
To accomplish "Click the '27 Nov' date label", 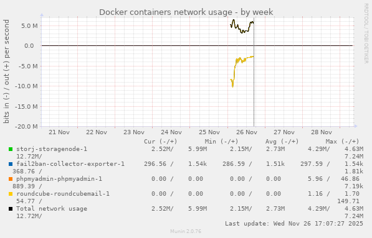I will pyautogui.click(x=284, y=132).
